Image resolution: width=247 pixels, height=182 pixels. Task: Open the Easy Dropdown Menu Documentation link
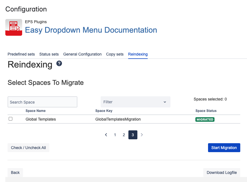(x=91, y=30)
